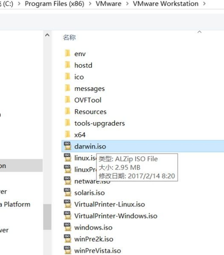Viewport: 224px width, 255px height.
Task: Select the messages folder icon
Action: (x=68, y=88)
